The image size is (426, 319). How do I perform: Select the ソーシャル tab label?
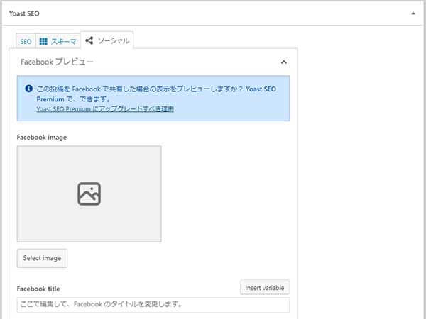(114, 41)
